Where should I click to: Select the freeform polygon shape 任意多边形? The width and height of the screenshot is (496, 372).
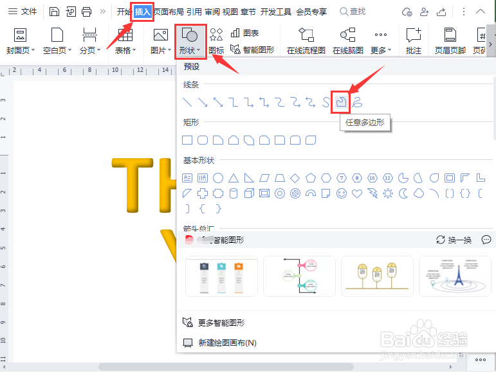point(341,102)
